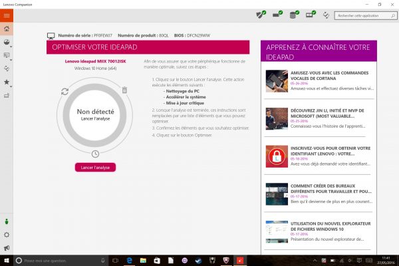Image resolution: width=399 pixels, height=266 pixels.
Task: Open Windows Store from taskbar
Action: pos(157,261)
